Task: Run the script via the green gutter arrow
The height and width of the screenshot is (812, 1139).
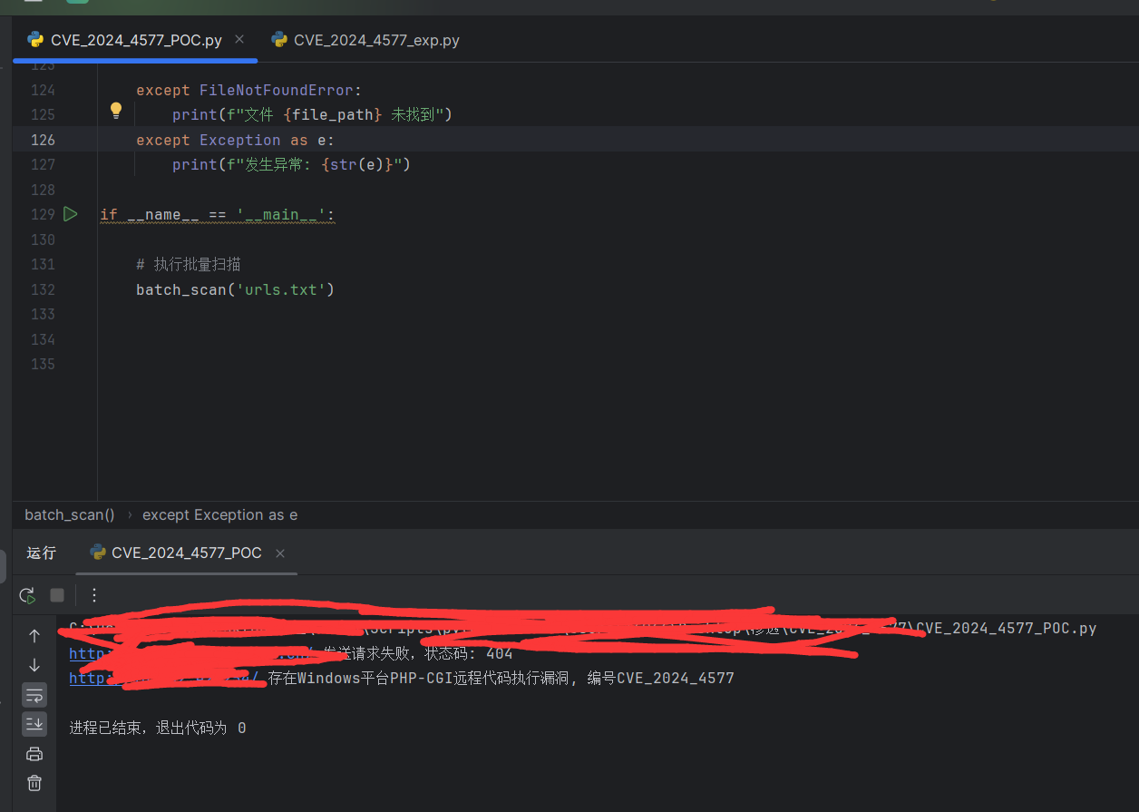Action: pos(71,214)
